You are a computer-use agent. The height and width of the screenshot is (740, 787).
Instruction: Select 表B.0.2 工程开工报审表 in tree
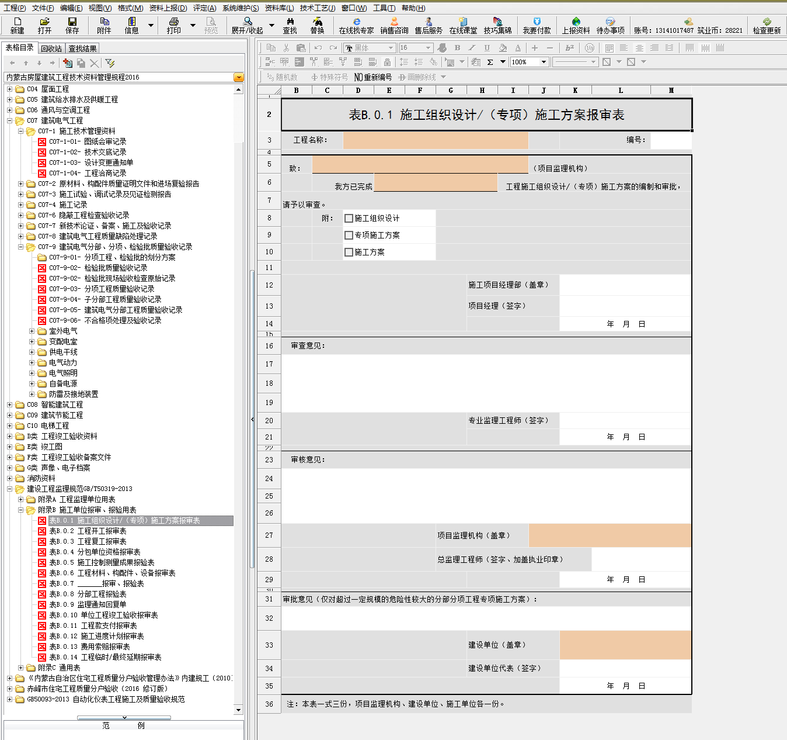pyautogui.click(x=88, y=531)
